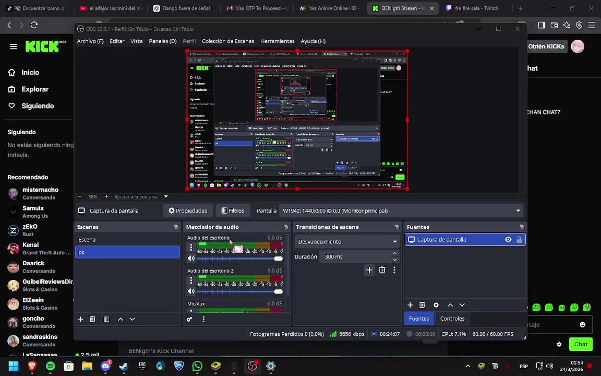Toggle visibility eye of Captura de pantalla source
The image size is (601, 376).
coord(508,239)
